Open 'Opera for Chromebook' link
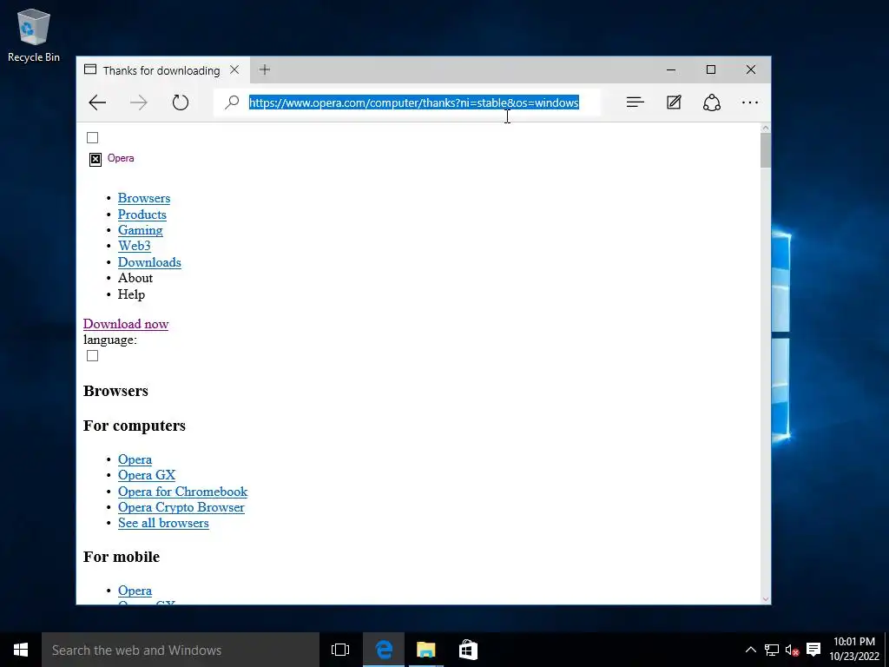The width and height of the screenshot is (889, 667). pyautogui.click(x=182, y=492)
